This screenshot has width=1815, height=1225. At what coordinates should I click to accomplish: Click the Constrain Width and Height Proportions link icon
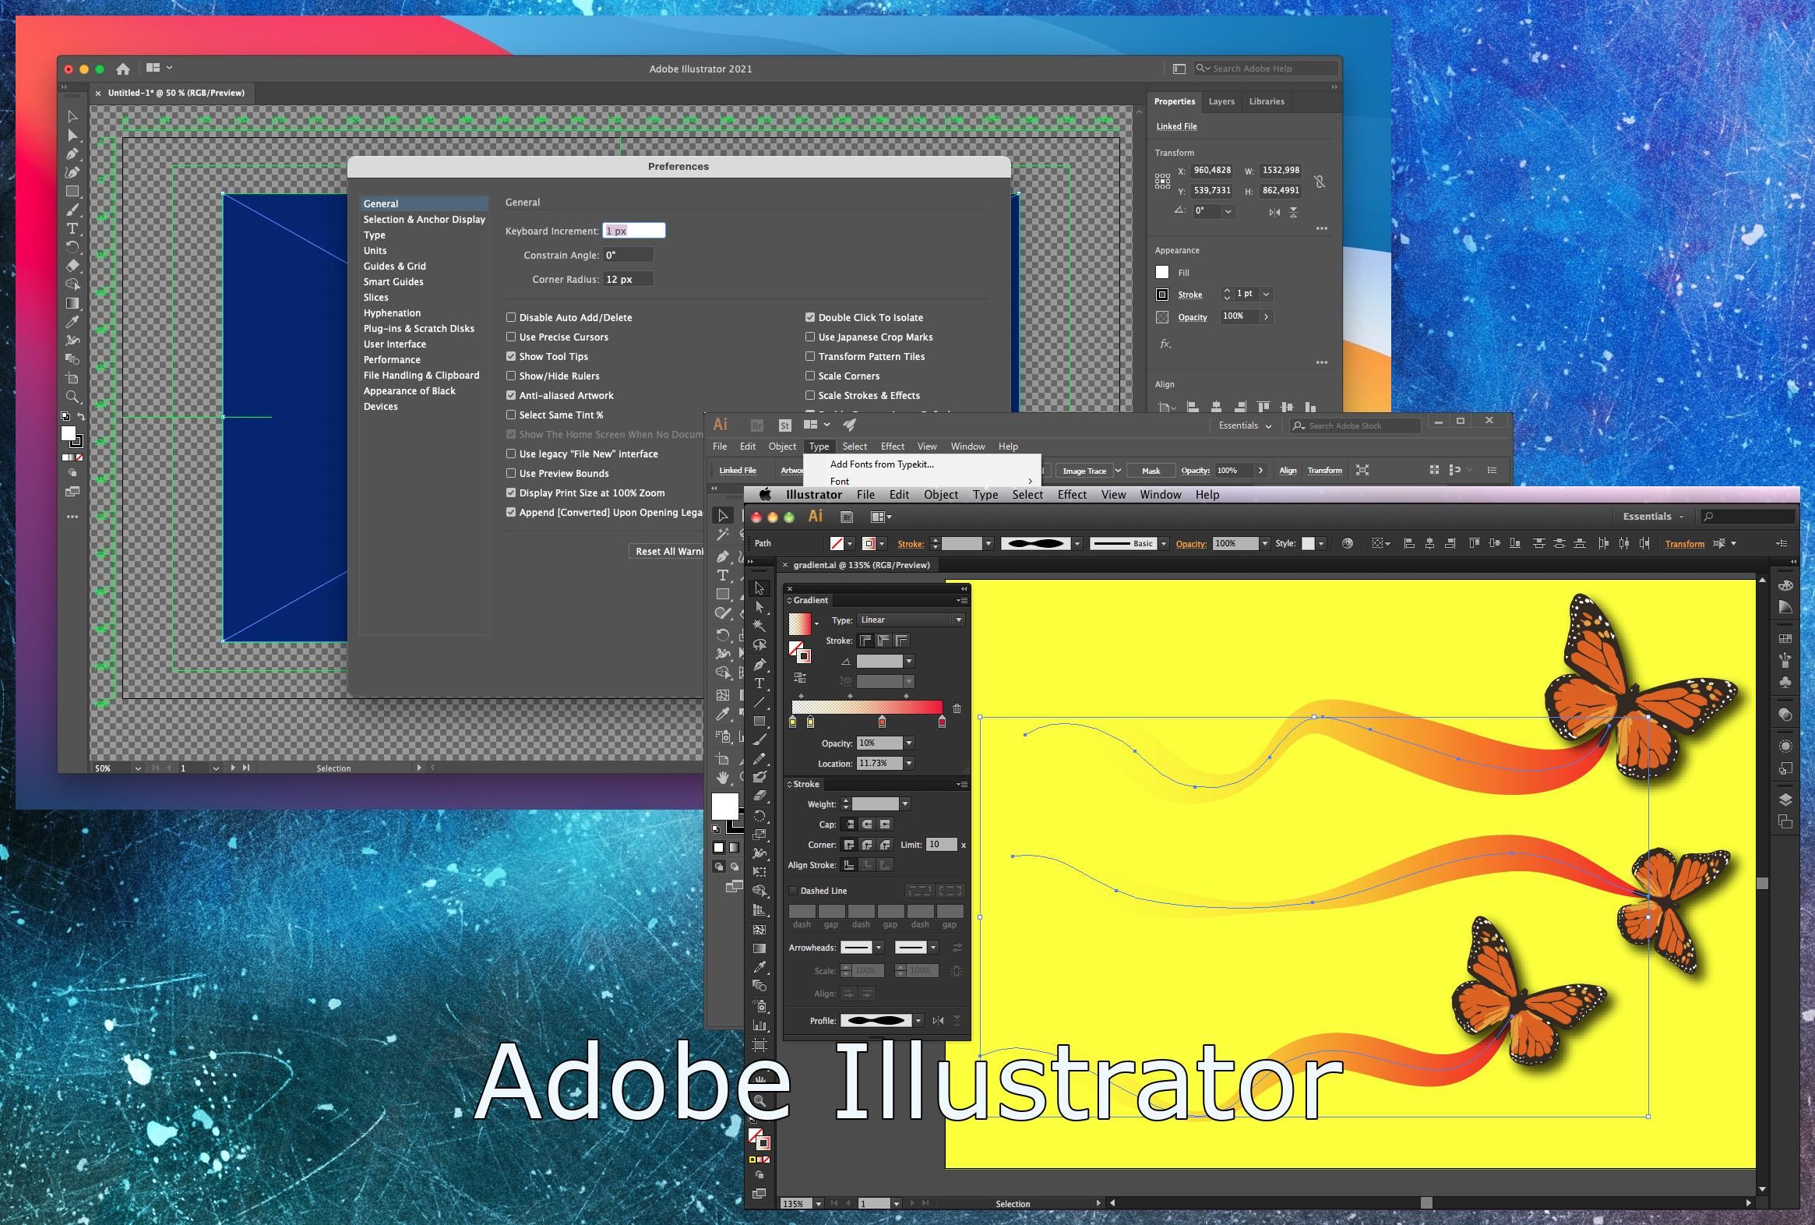1319,182
